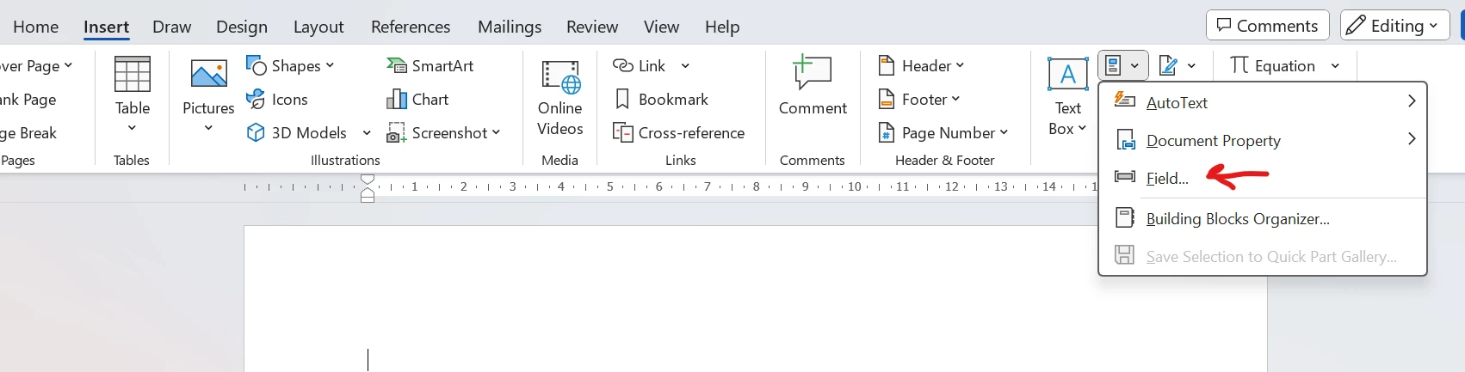
Task: Open the Pictures insert icon
Action: 208,95
